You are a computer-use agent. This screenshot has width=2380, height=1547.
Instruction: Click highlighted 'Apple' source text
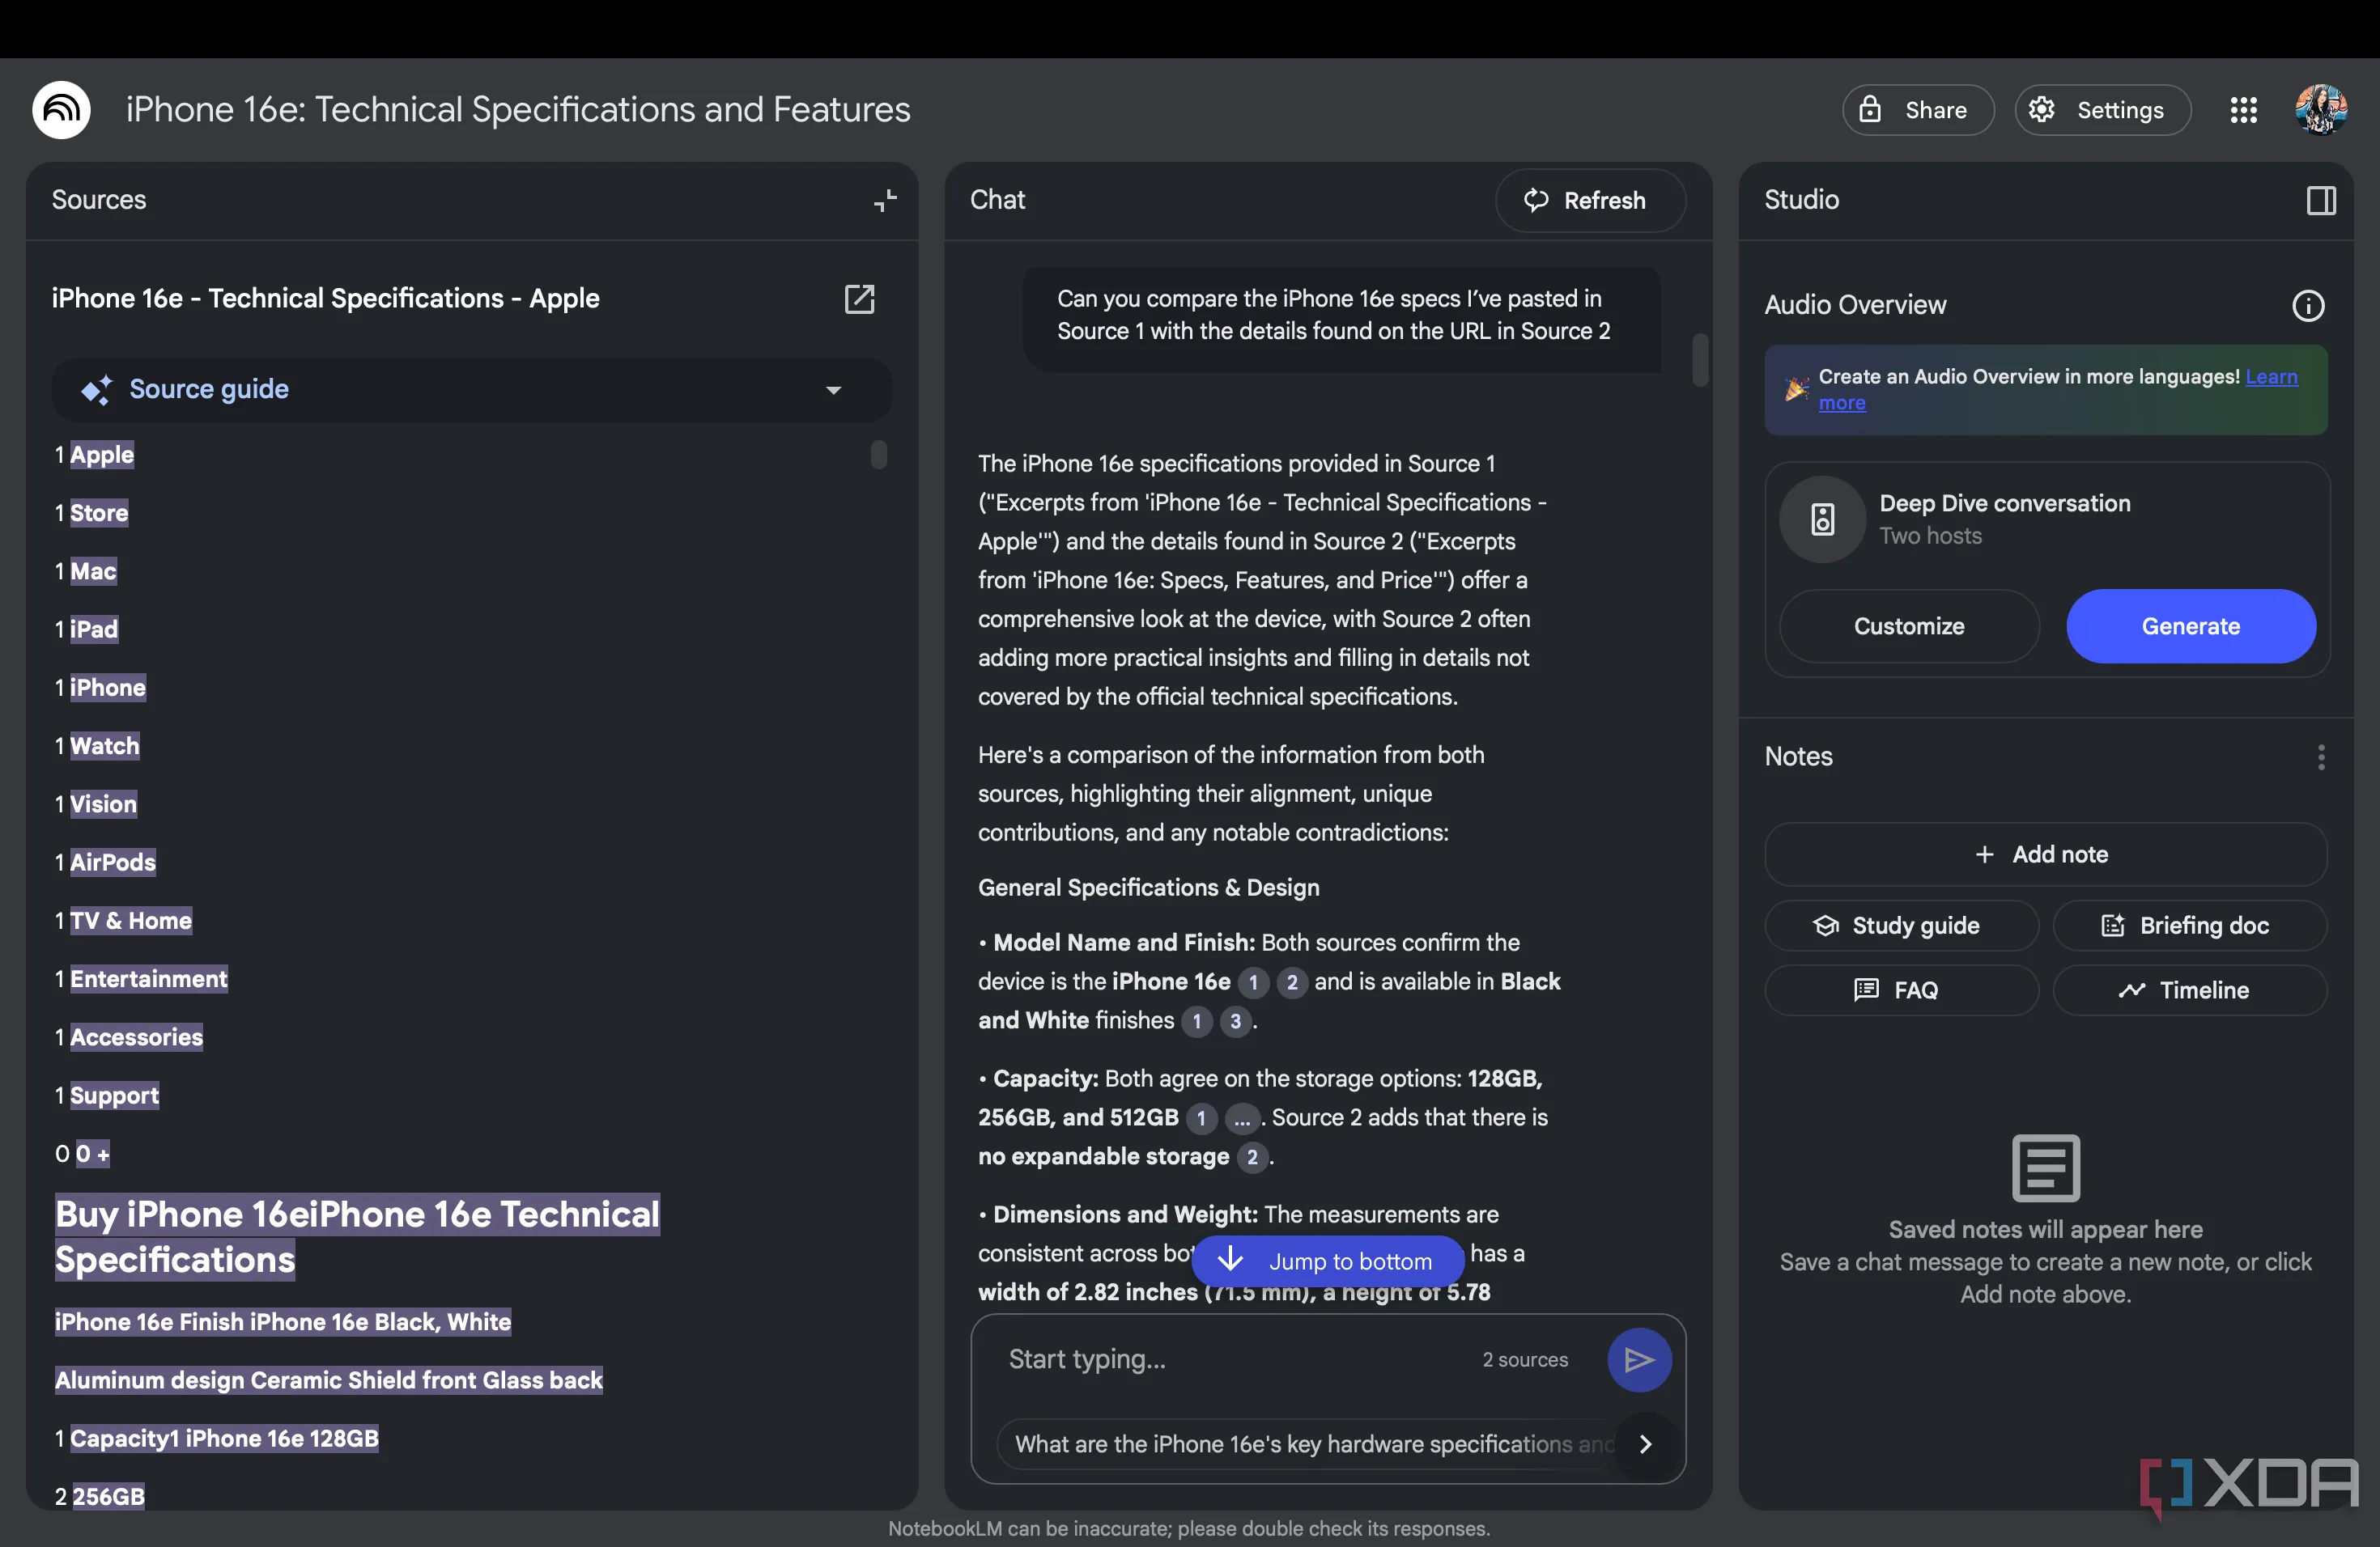[101, 455]
